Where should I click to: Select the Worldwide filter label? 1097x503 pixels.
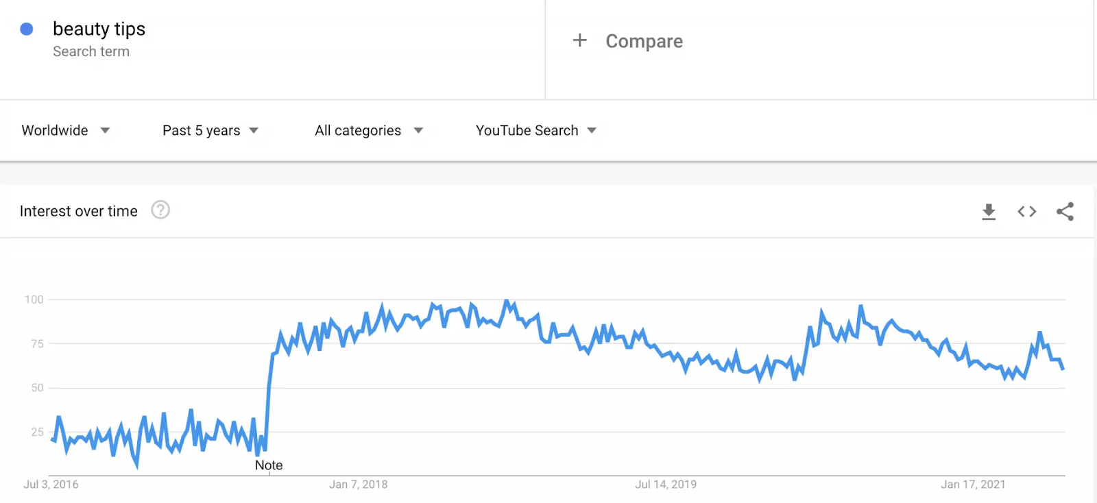[x=55, y=130]
